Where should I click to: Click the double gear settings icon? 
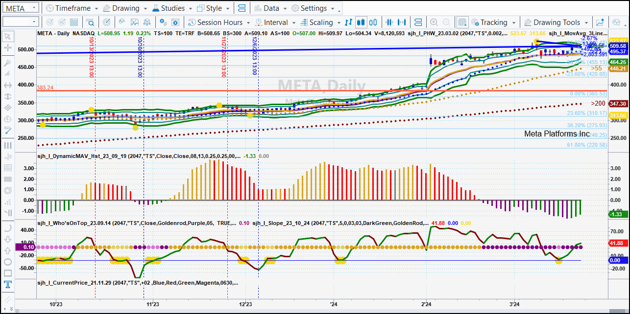coord(163,22)
